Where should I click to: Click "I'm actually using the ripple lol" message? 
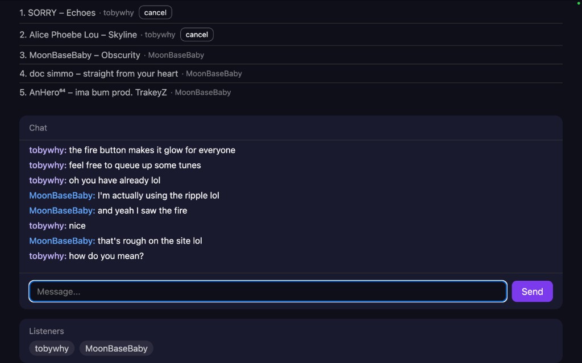click(158, 196)
